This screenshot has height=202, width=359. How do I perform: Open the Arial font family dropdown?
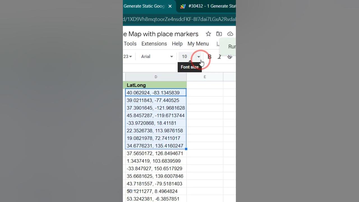(157, 57)
